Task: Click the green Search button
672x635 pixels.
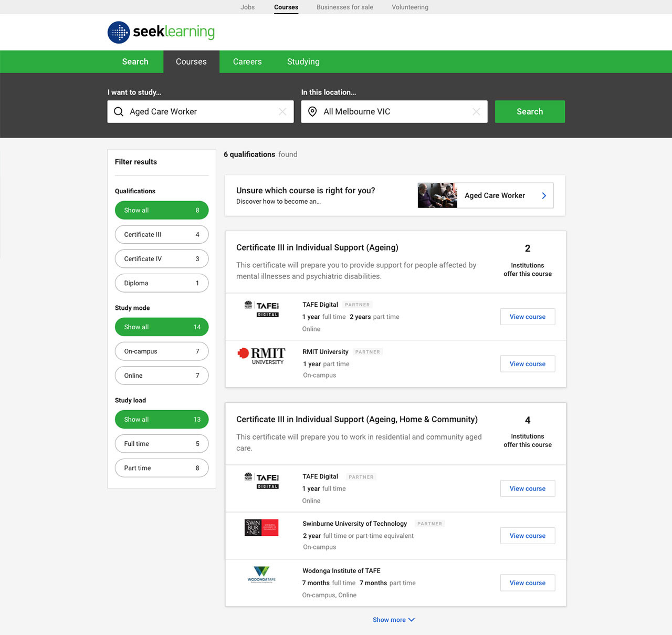Action: (x=530, y=111)
